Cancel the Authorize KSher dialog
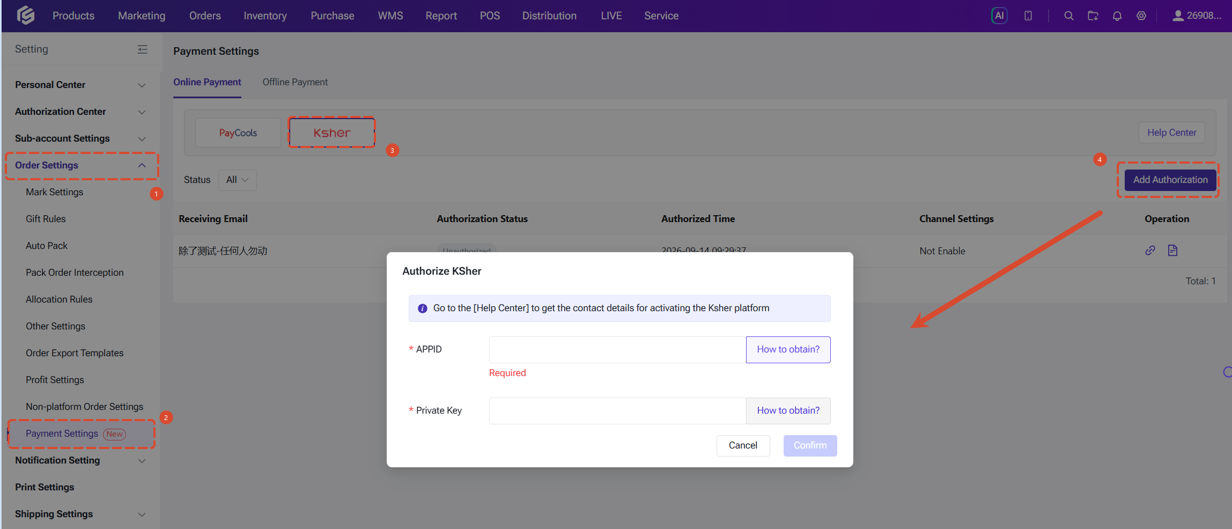 (743, 445)
